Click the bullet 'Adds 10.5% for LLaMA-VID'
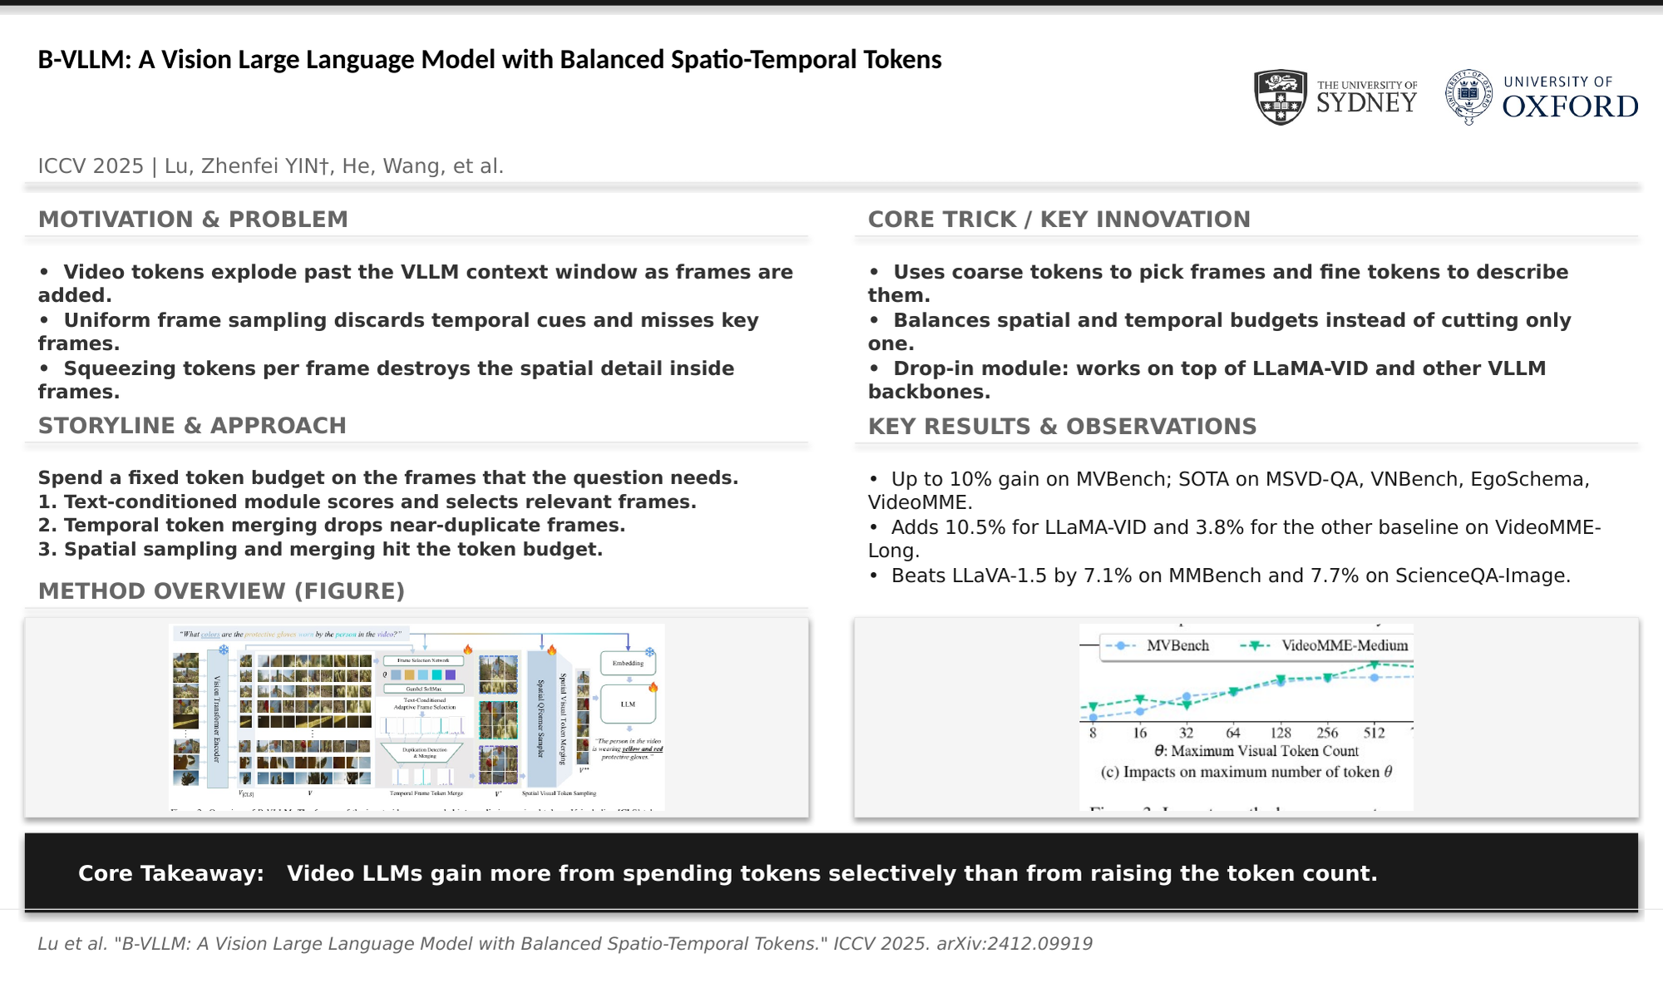The height and width of the screenshot is (998, 1663). click(x=1235, y=539)
